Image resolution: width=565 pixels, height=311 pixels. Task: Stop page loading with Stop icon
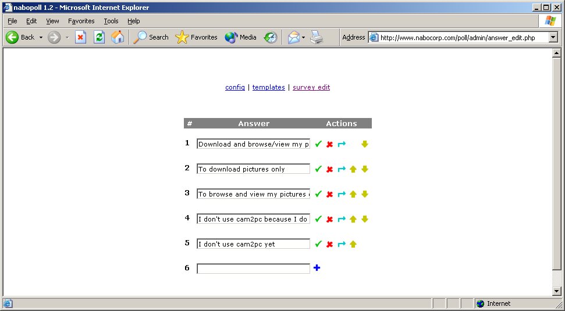click(x=81, y=37)
